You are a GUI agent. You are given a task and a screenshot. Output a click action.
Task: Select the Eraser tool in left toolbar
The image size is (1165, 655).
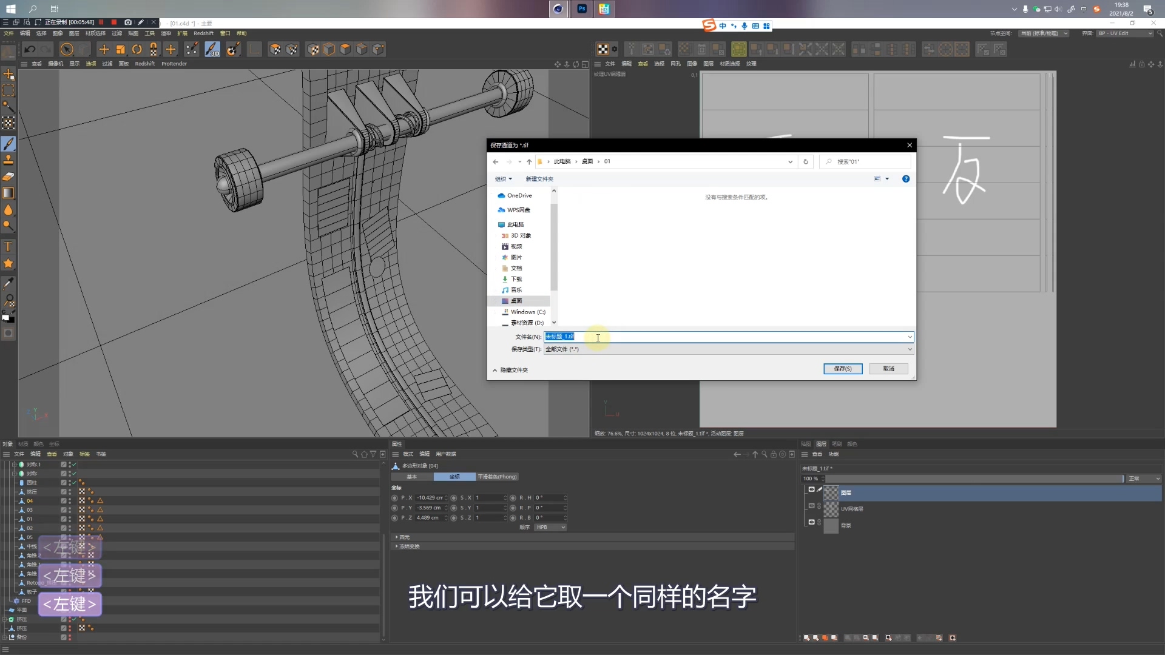coord(8,176)
